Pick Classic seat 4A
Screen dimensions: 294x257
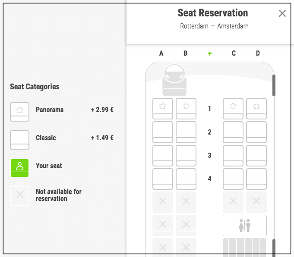163,179
